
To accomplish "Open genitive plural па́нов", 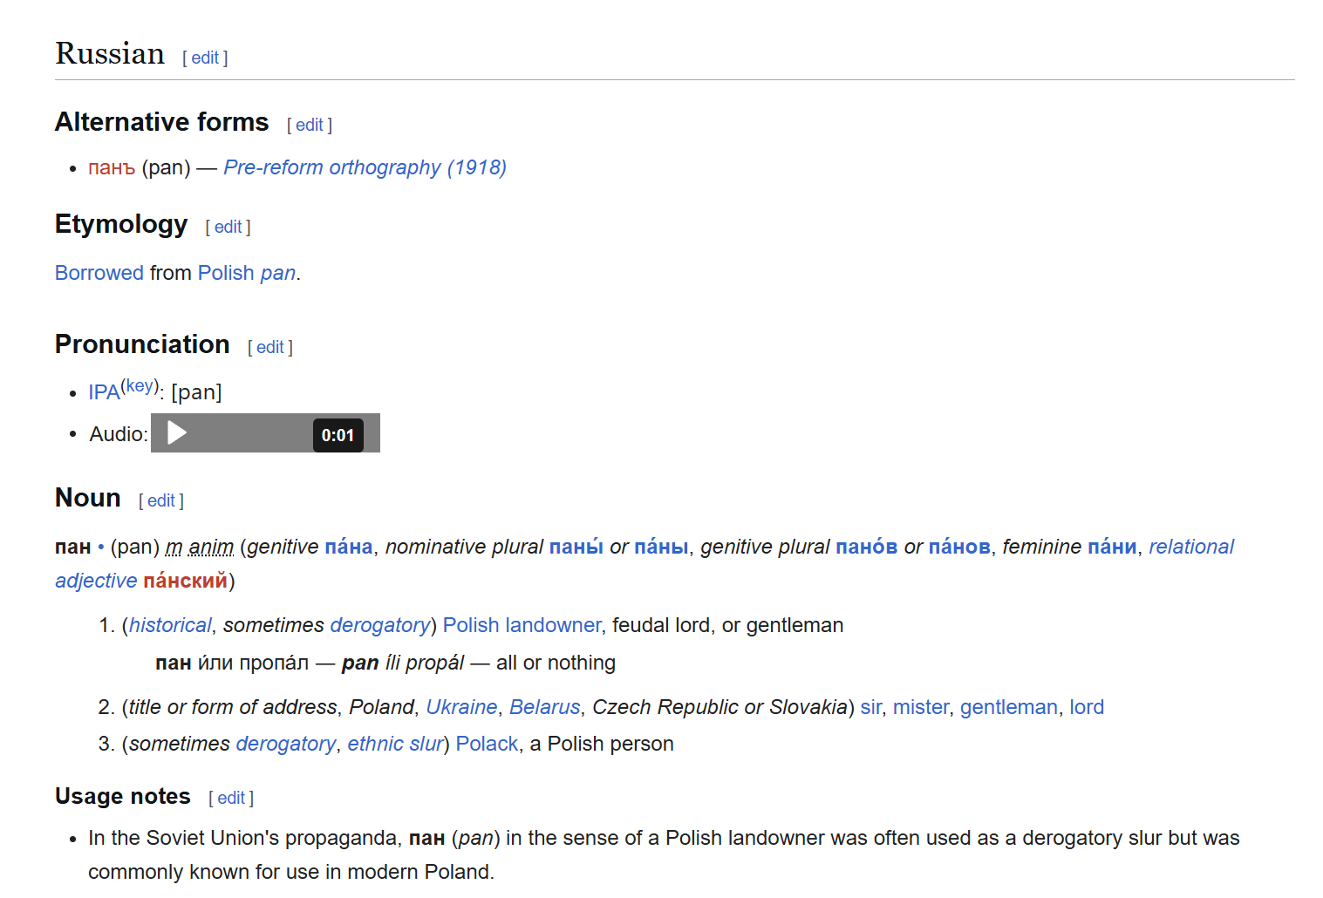I will (x=959, y=547).
